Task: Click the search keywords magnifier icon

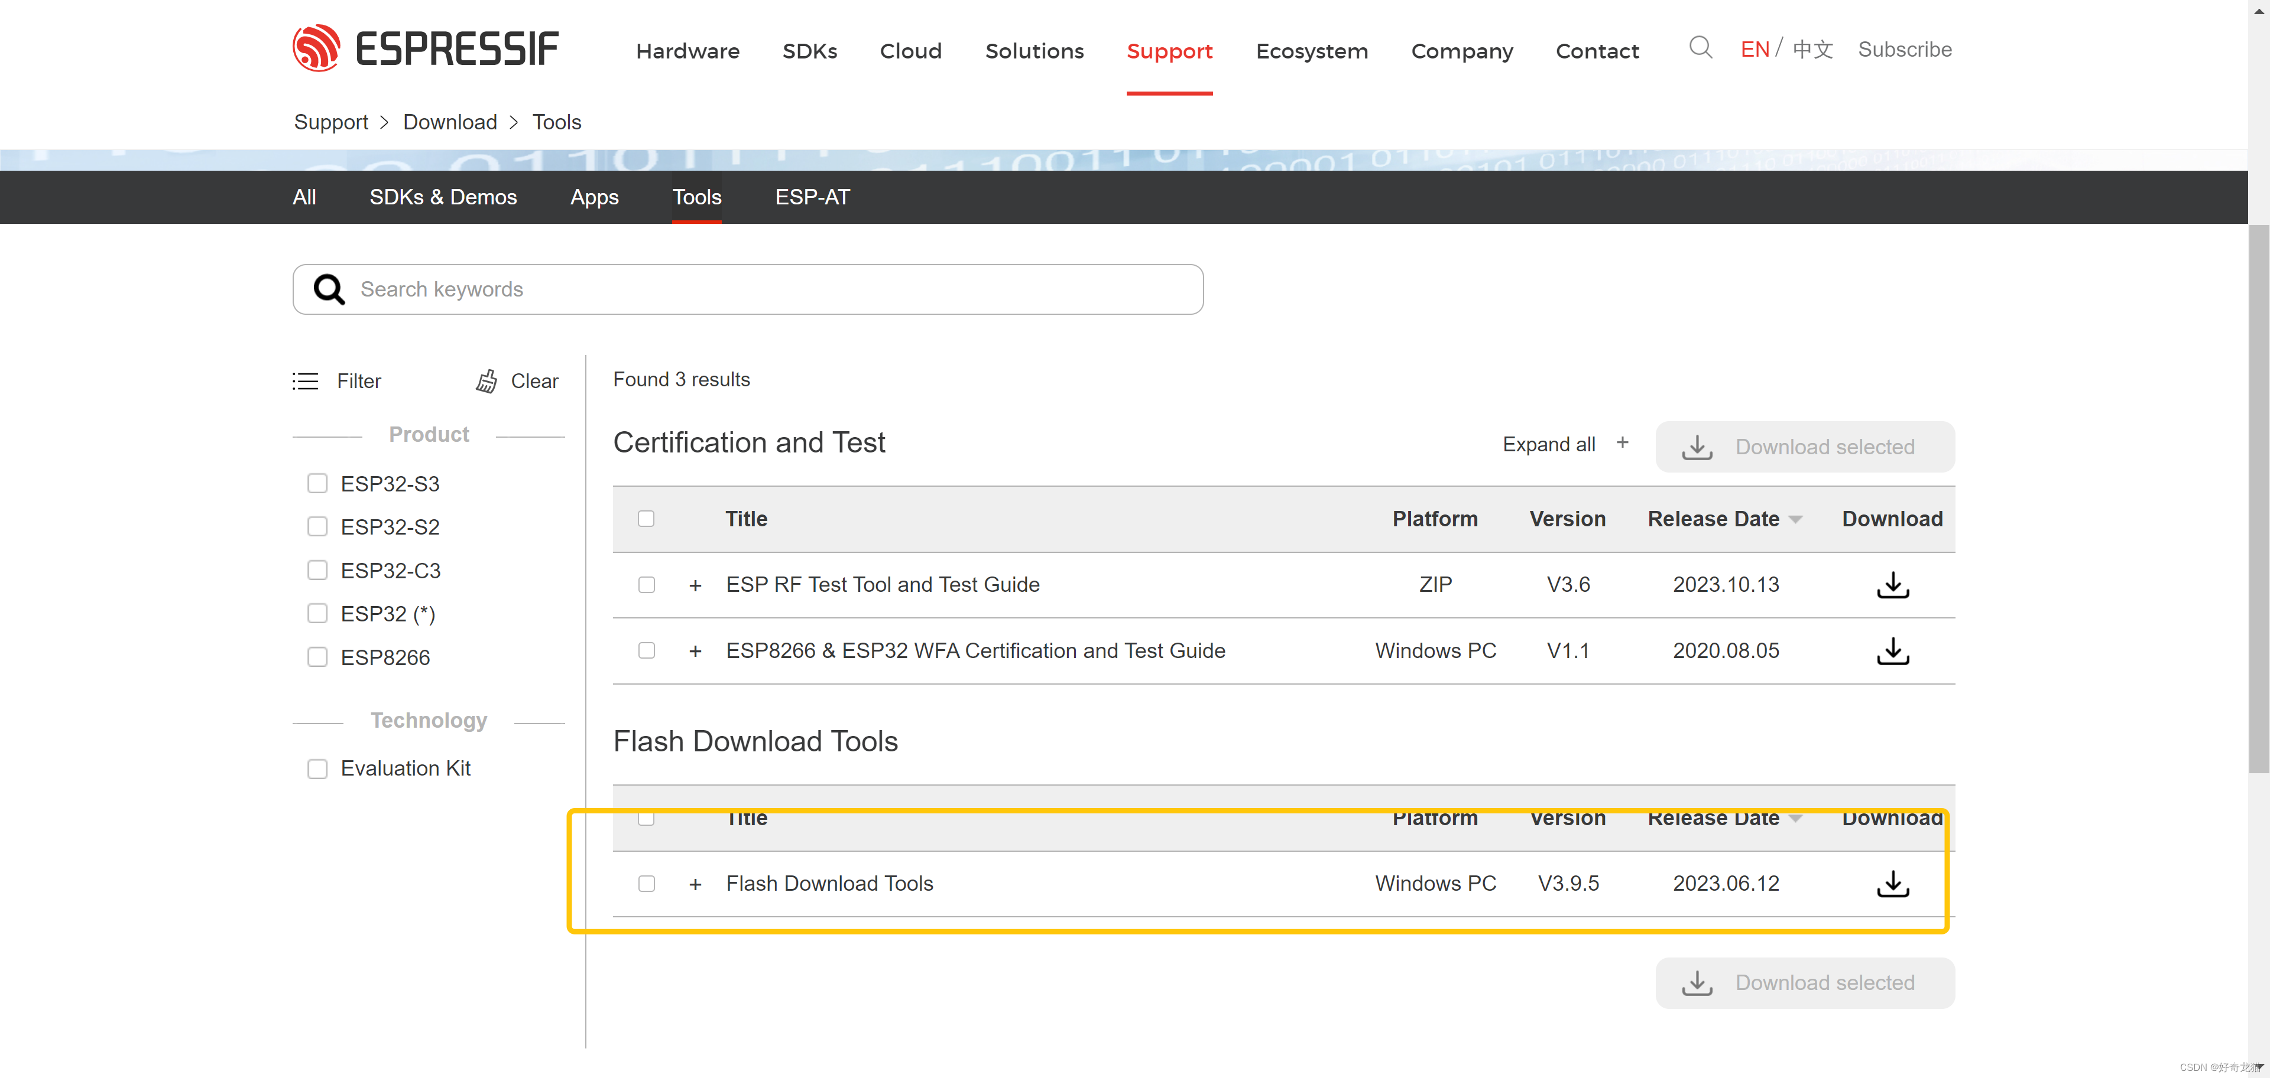Action: (329, 289)
